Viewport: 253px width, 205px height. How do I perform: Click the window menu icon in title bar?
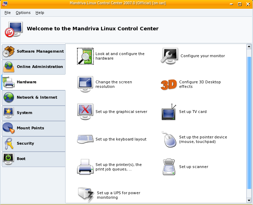click(5, 4)
